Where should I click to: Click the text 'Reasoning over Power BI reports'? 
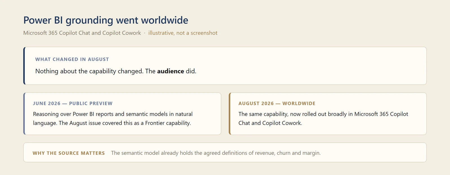tap(73, 114)
